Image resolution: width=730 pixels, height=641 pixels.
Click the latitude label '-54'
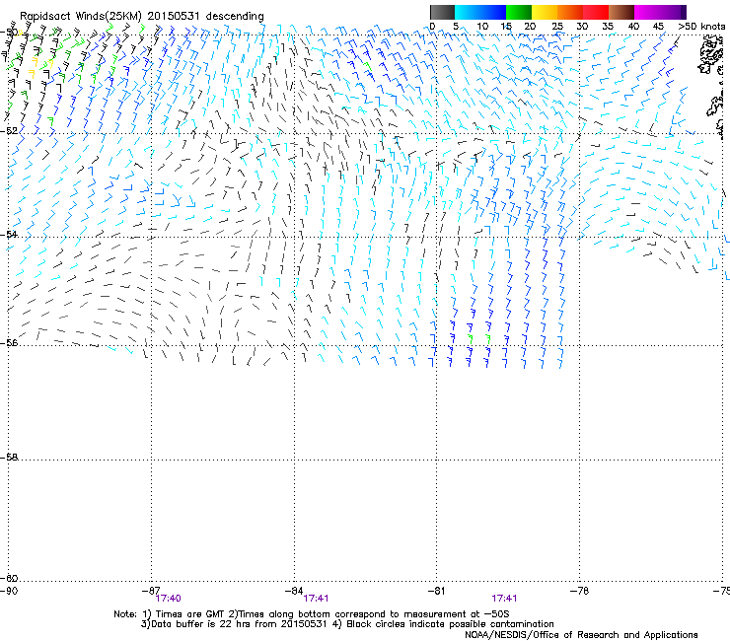(9, 234)
